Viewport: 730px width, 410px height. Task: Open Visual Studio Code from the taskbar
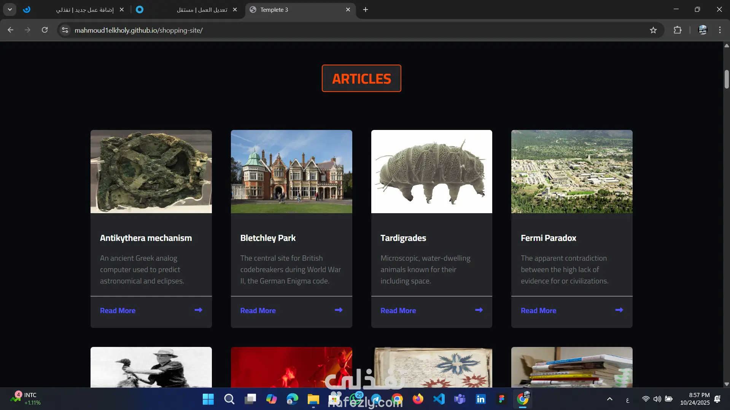(439, 399)
